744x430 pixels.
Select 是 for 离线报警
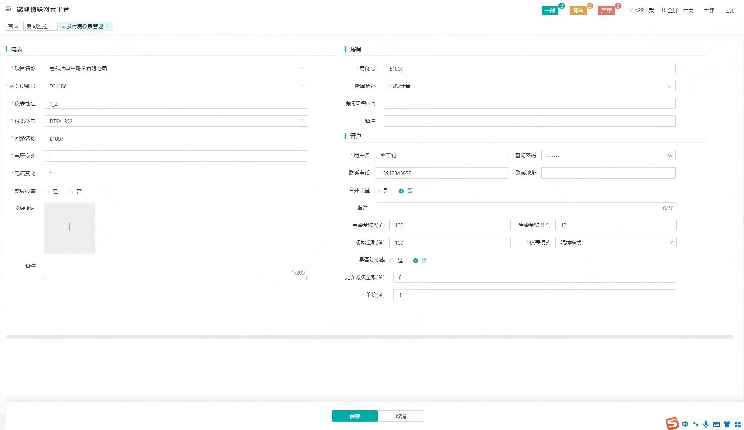click(47, 192)
